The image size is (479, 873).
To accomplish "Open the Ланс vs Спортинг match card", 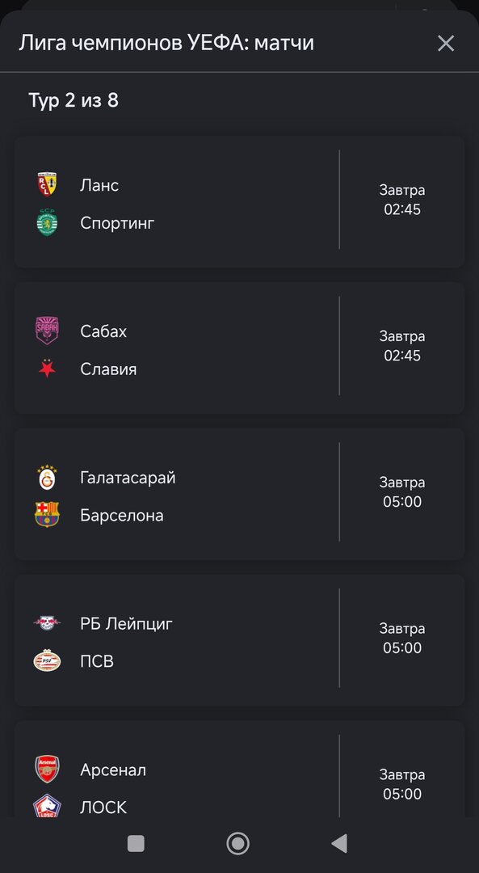I will (x=239, y=203).
